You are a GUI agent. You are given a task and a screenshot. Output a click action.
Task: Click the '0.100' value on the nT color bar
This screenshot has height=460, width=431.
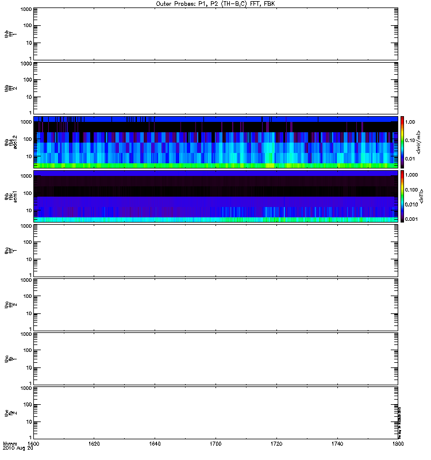tap(411, 190)
